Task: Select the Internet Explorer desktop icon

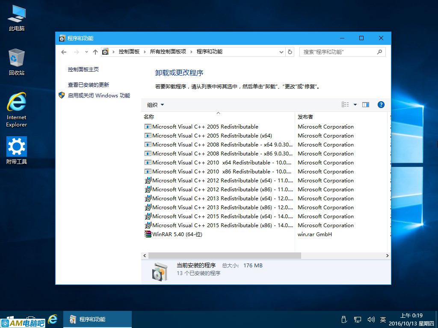Action: [17, 110]
